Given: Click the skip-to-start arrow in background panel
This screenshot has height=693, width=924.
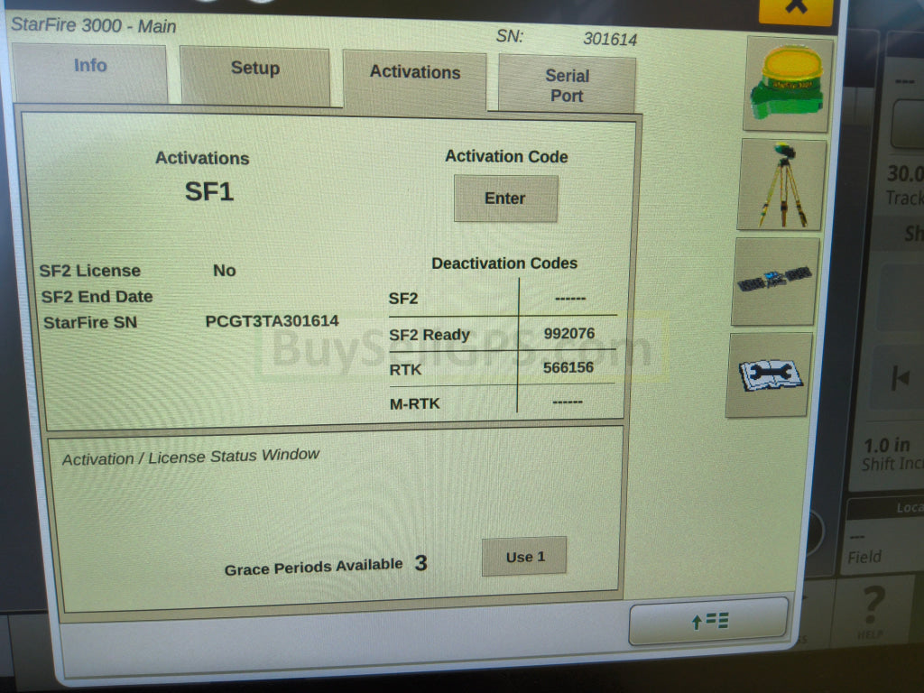Looking at the screenshot, I should click(x=901, y=377).
